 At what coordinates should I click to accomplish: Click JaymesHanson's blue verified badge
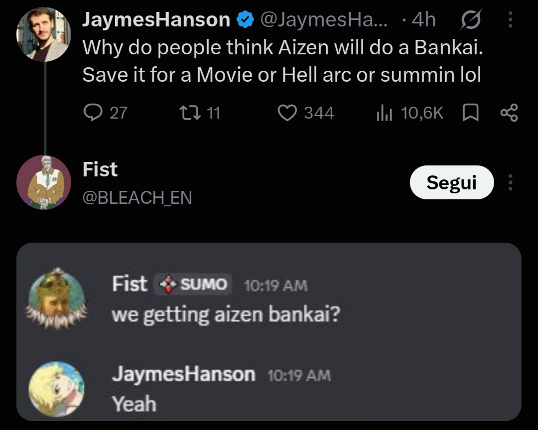click(245, 19)
